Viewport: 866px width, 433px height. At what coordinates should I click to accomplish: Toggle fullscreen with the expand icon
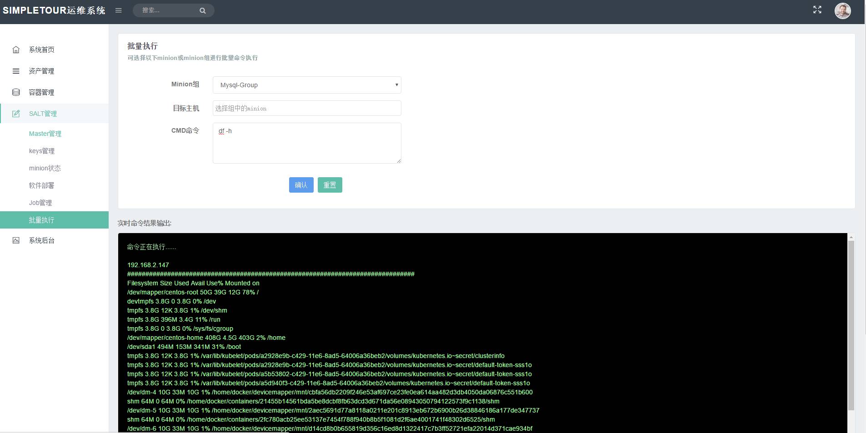[817, 10]
